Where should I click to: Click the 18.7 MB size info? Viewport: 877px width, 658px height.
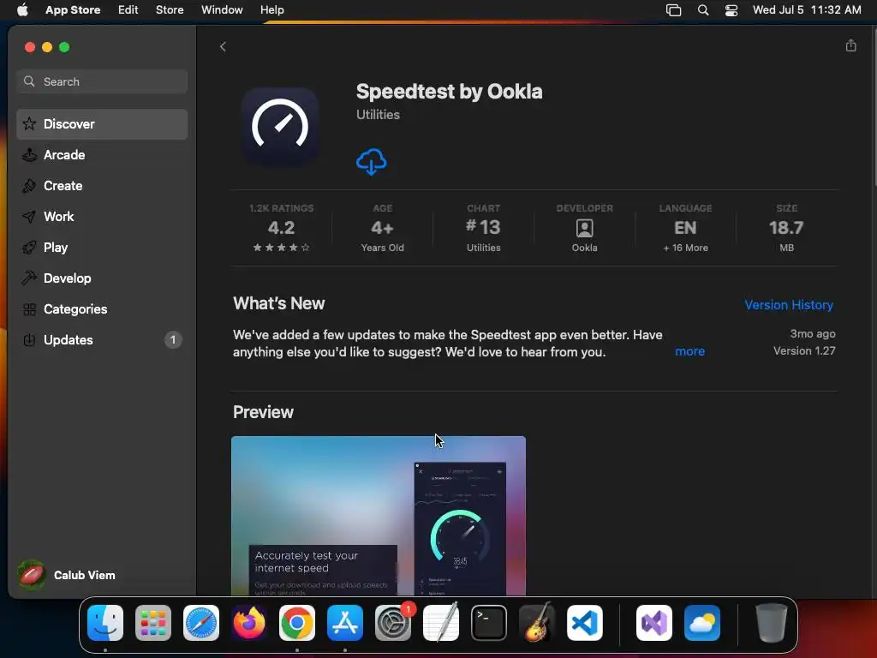[786, 228]
